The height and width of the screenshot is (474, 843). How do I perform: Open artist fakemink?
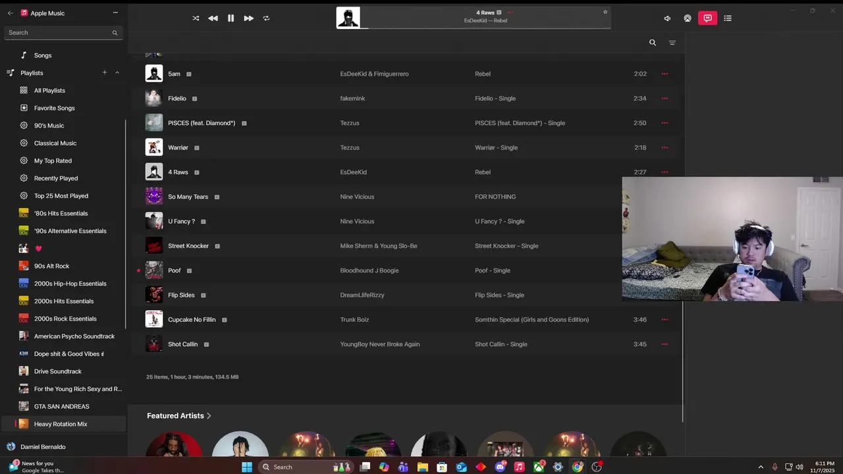tap(352, 98)
